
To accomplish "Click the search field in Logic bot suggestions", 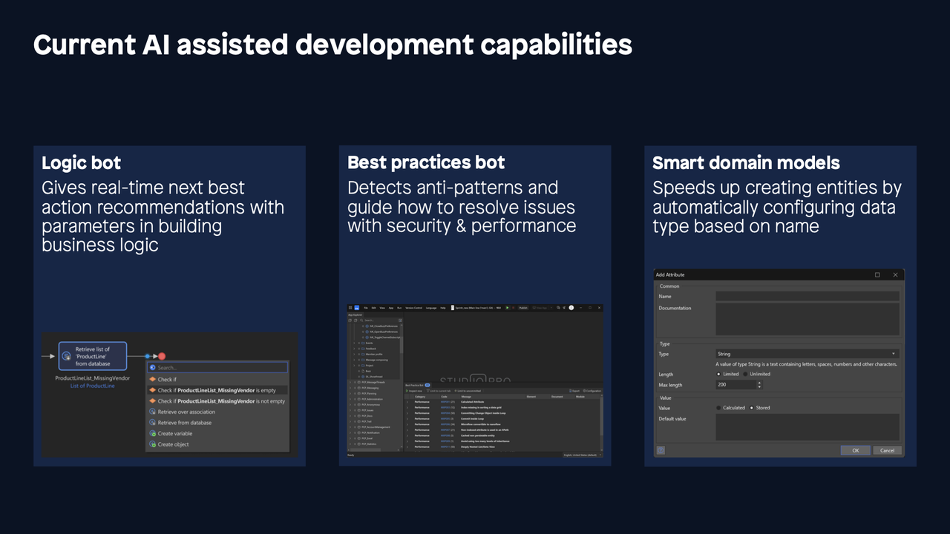I will click(217, 367).
